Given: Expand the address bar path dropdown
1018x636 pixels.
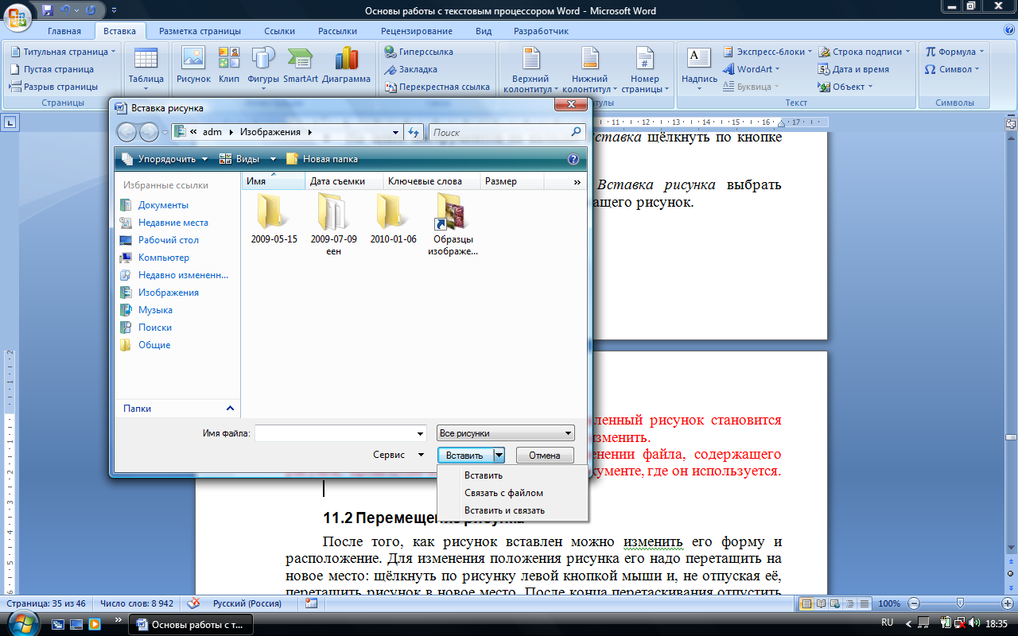Looking at the screenshot, I should (396, 133).
